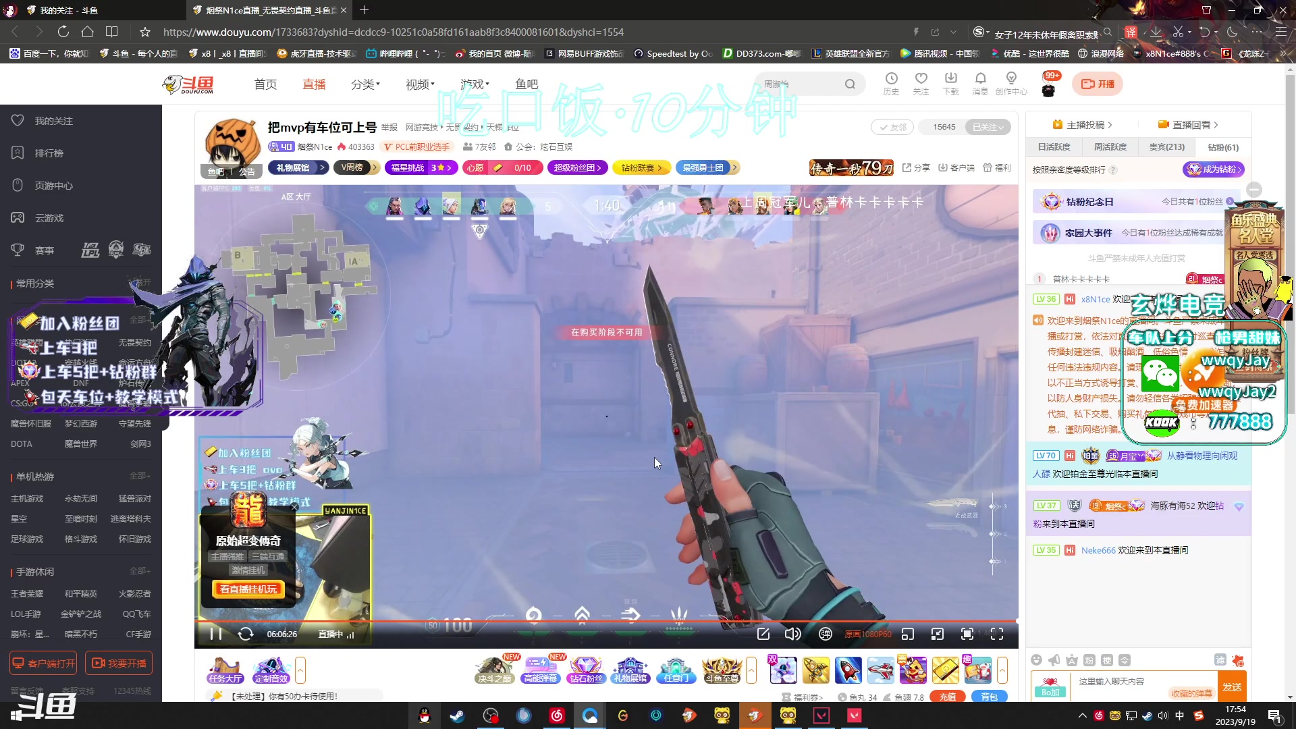Expand the gift list arrow at far right

[1002, 670]
